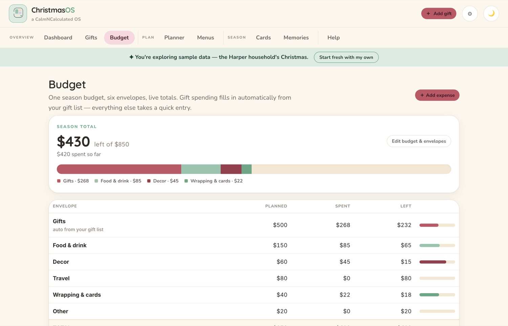Click the Decor planned amount $60
This screenshot has height=326, width=508.
pos(282,262)
